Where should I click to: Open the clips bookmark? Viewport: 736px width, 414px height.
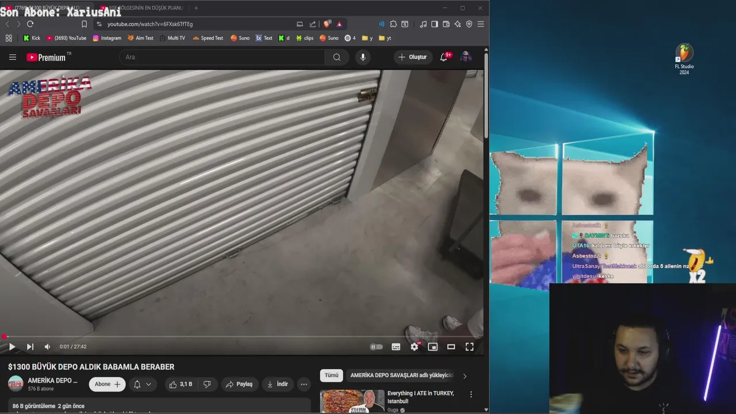coord(305,38)
